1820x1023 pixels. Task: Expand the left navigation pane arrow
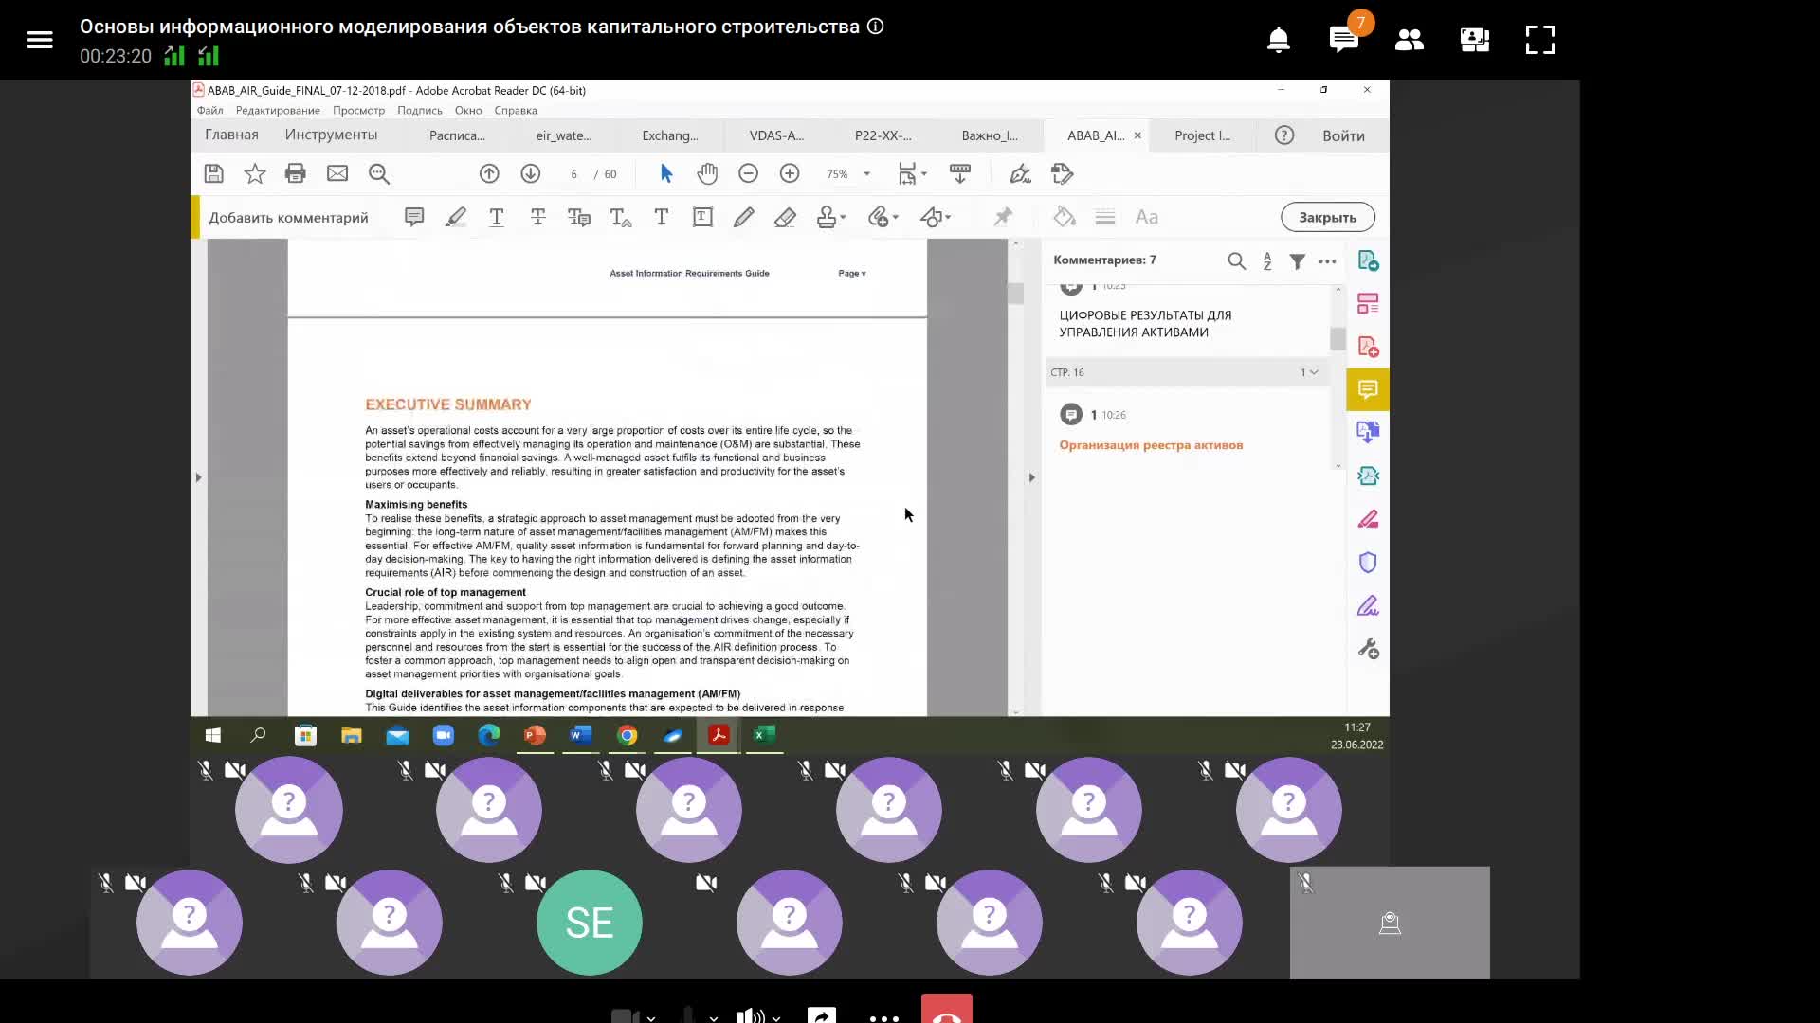point(198,477)
